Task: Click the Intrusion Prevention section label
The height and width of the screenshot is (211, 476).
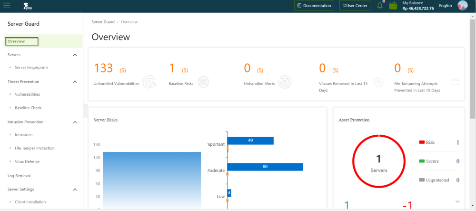Action: 26,122
